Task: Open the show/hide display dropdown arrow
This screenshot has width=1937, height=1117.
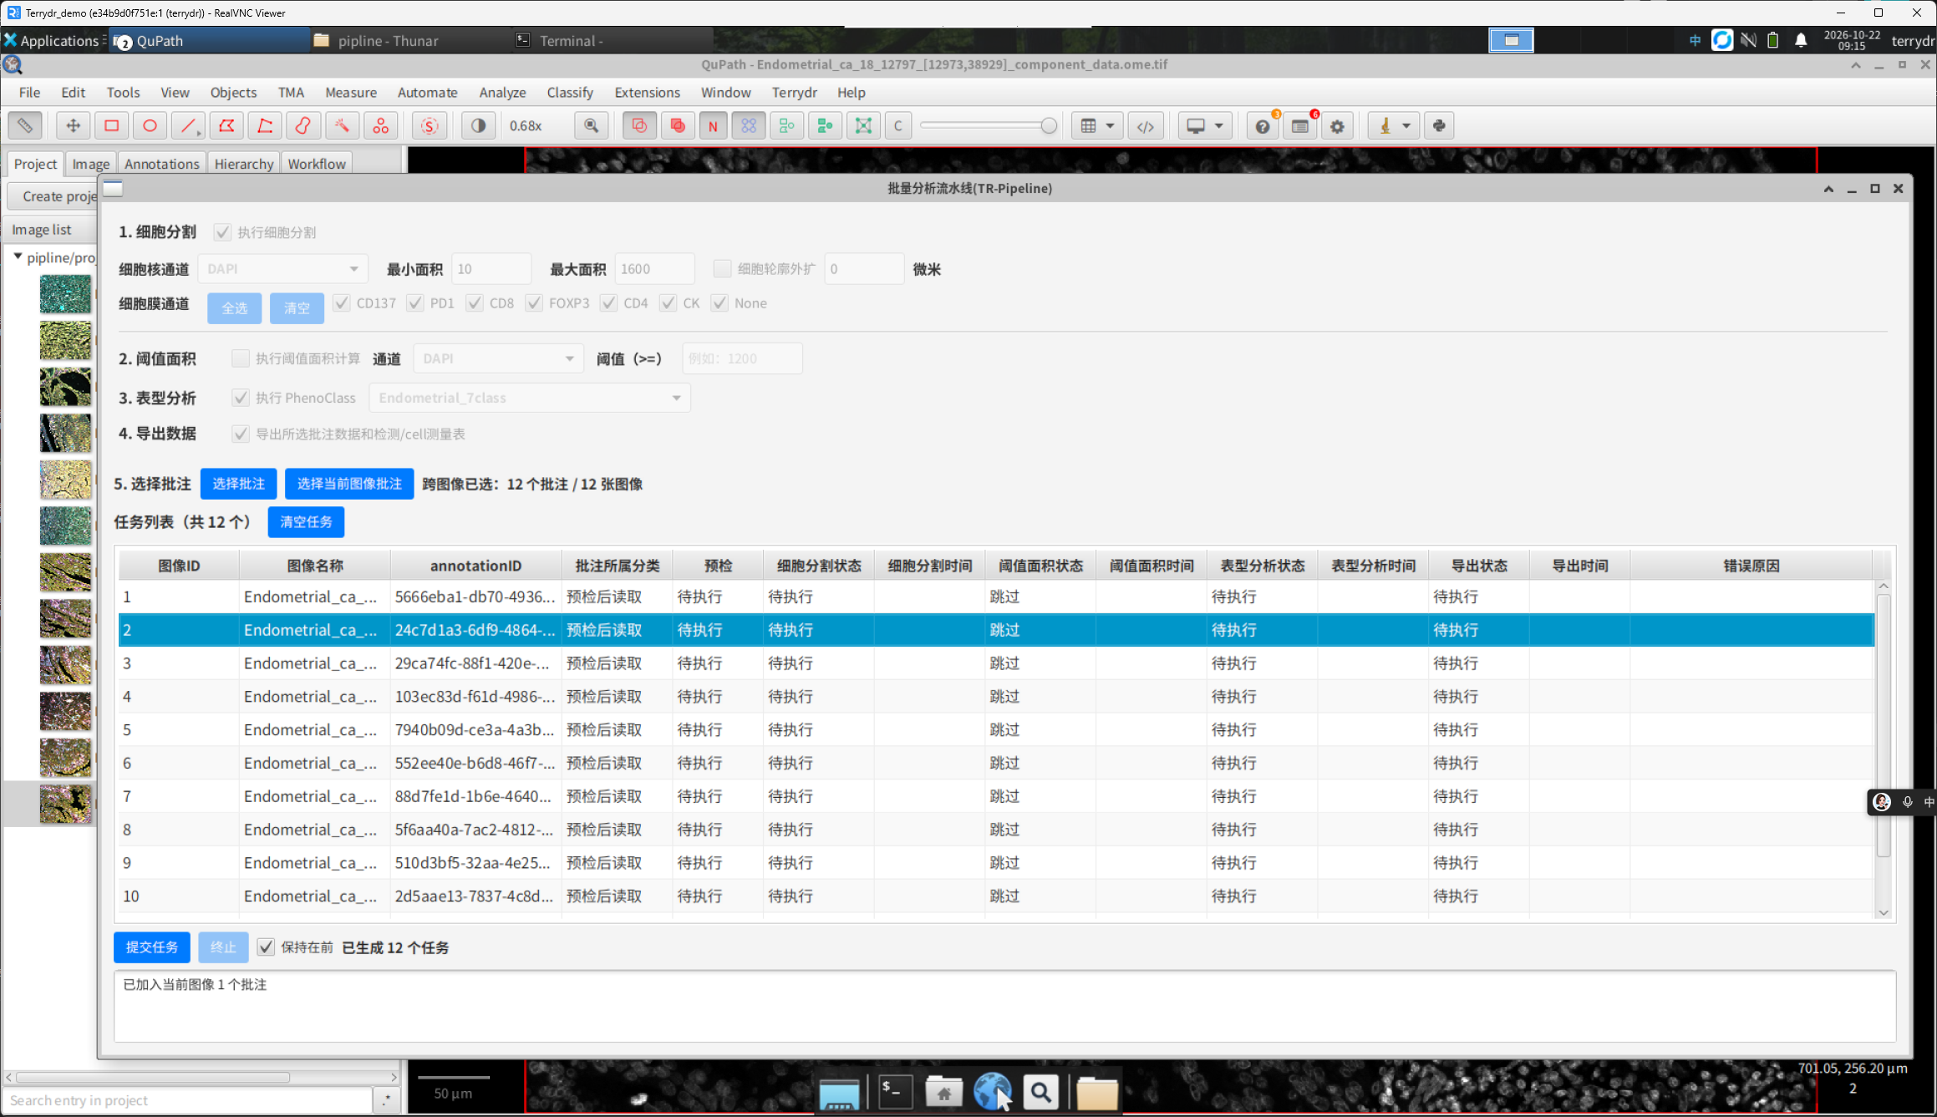Action: click(1218, 125)
